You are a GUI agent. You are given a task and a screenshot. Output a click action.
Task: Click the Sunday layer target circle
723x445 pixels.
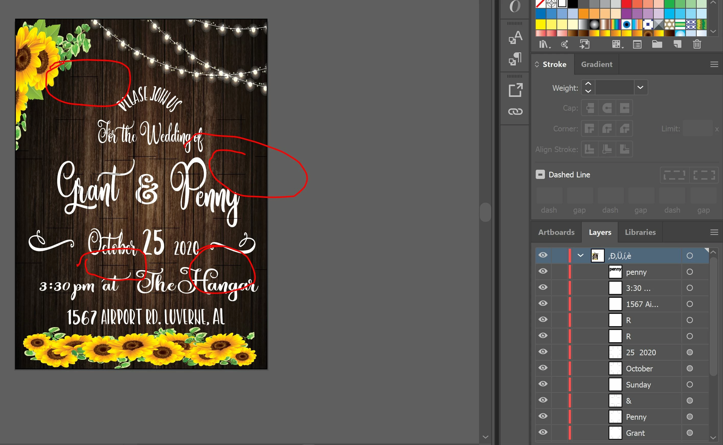click(690, 384)
